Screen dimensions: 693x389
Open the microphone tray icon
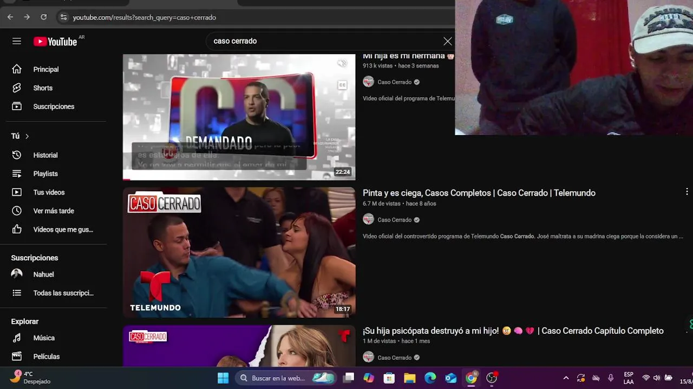(x=611, y=378)
